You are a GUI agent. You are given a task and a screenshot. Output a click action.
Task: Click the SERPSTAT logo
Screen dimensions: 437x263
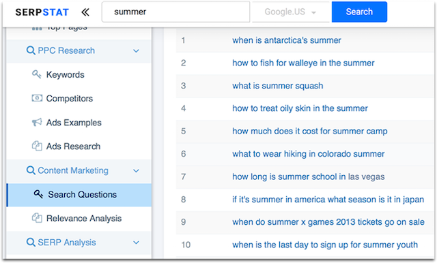pyautogui.click(x=42, y=12)
